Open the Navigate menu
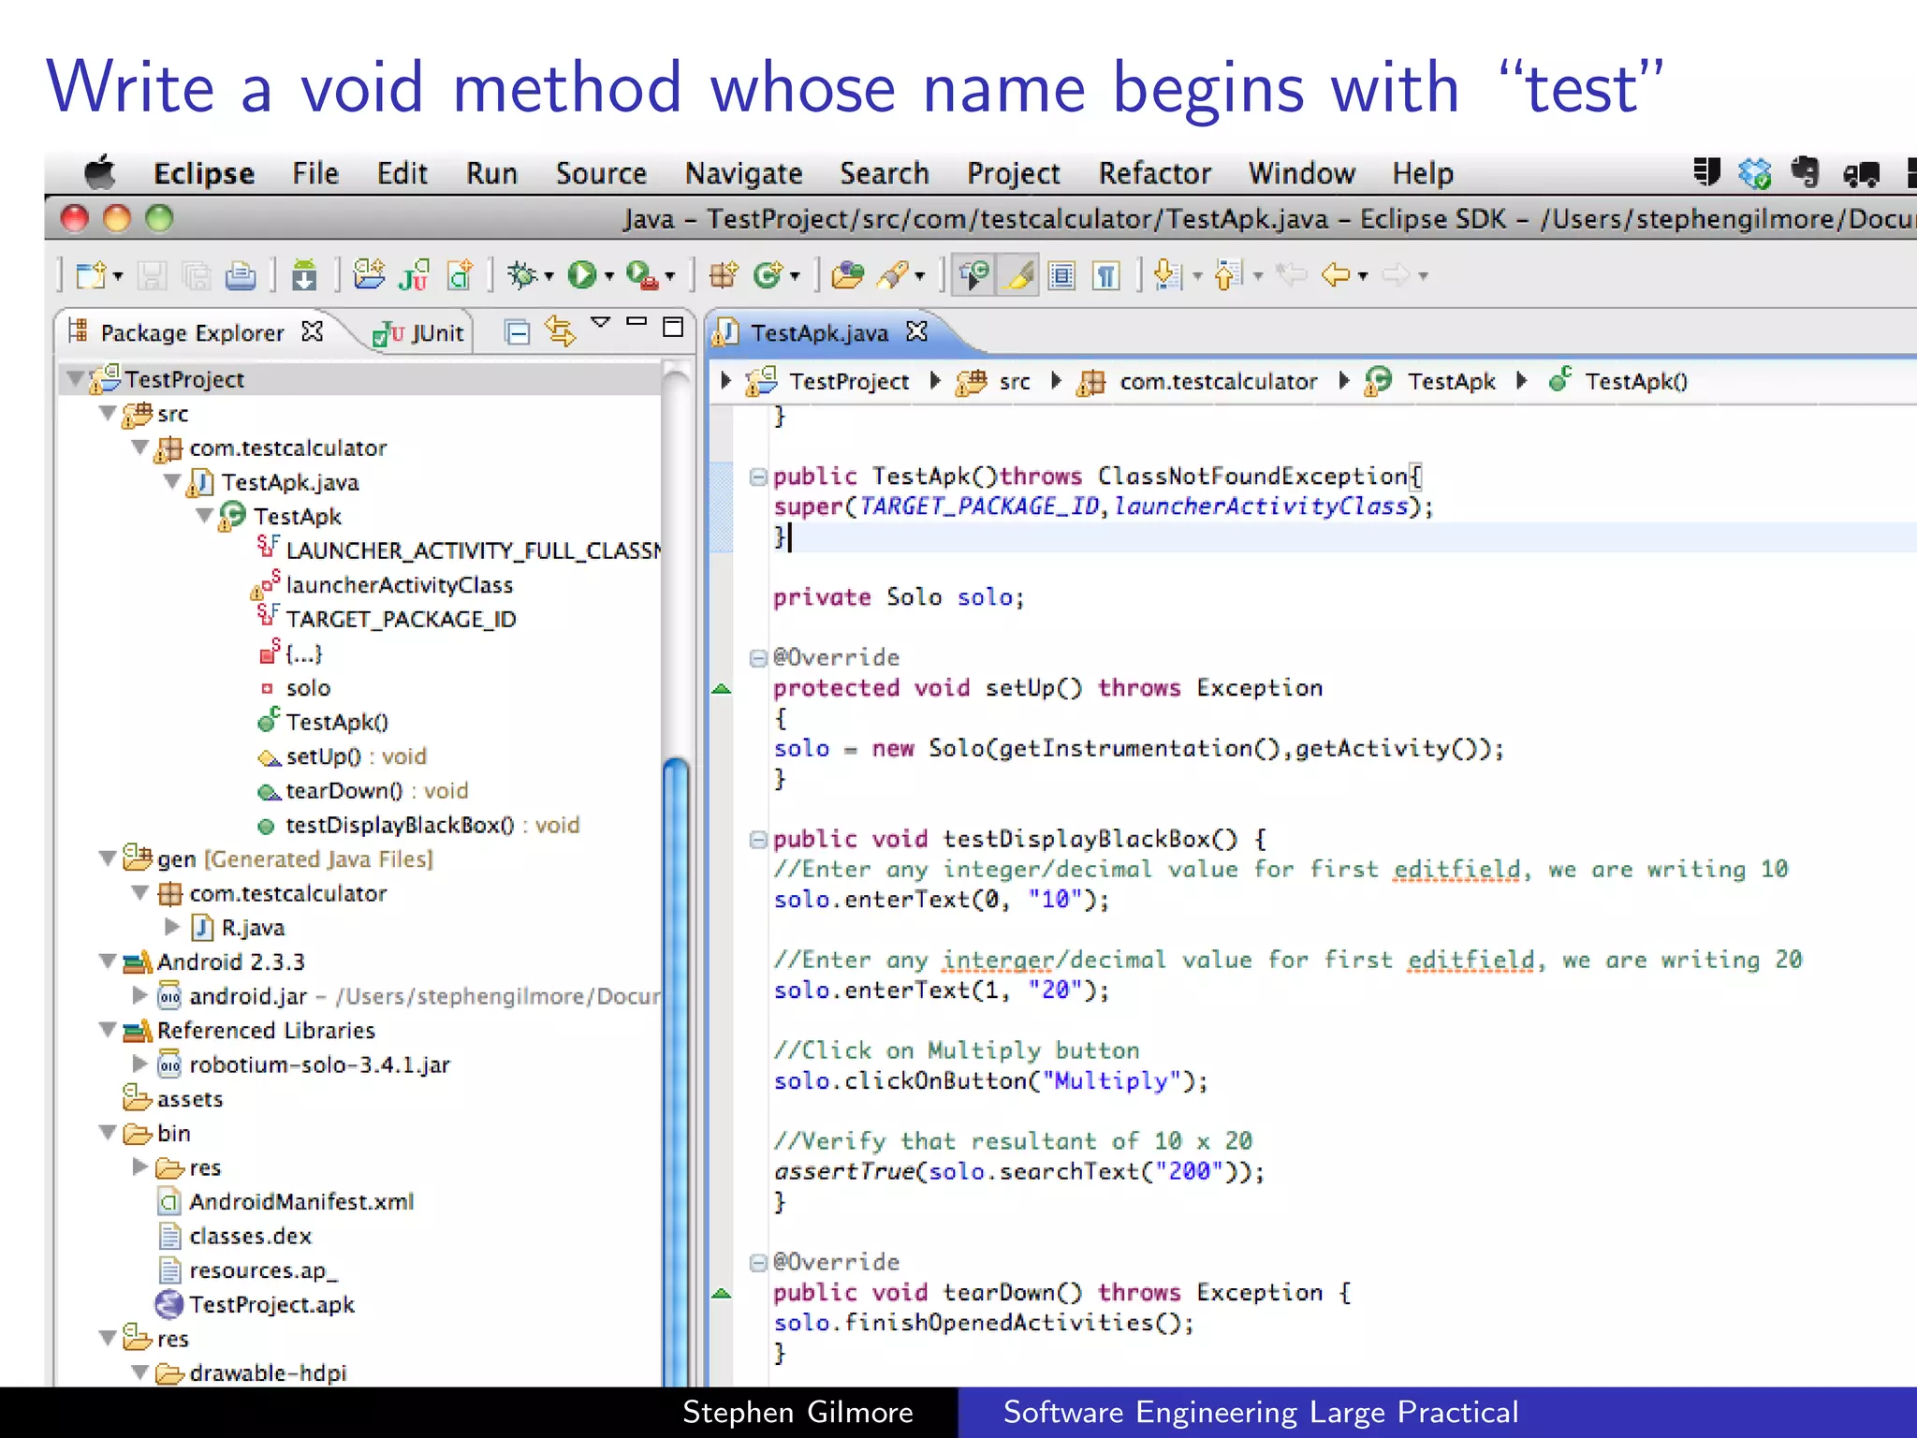 [743, 173]
